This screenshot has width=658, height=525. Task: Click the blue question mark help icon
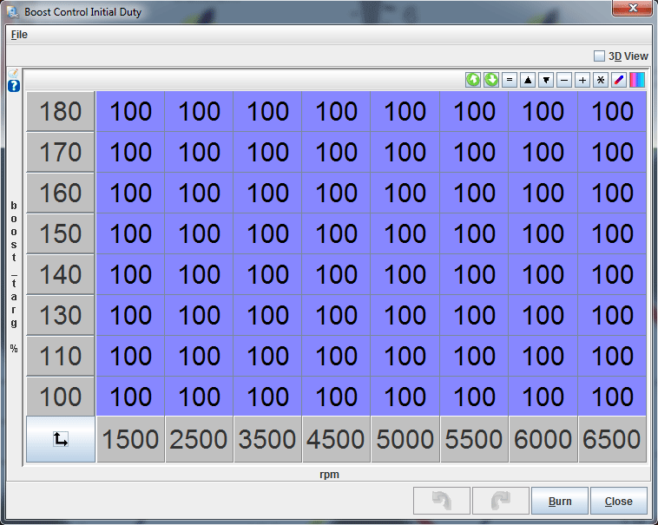coord(14,86)
